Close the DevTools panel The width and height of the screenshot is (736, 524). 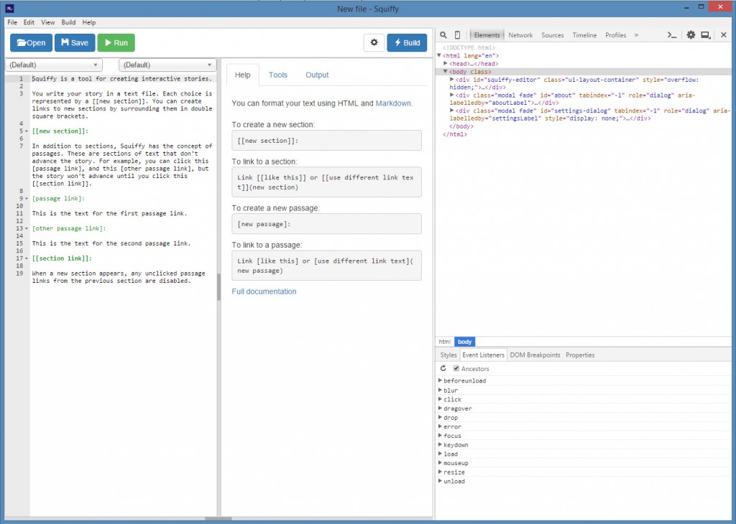tap(723, 35)
